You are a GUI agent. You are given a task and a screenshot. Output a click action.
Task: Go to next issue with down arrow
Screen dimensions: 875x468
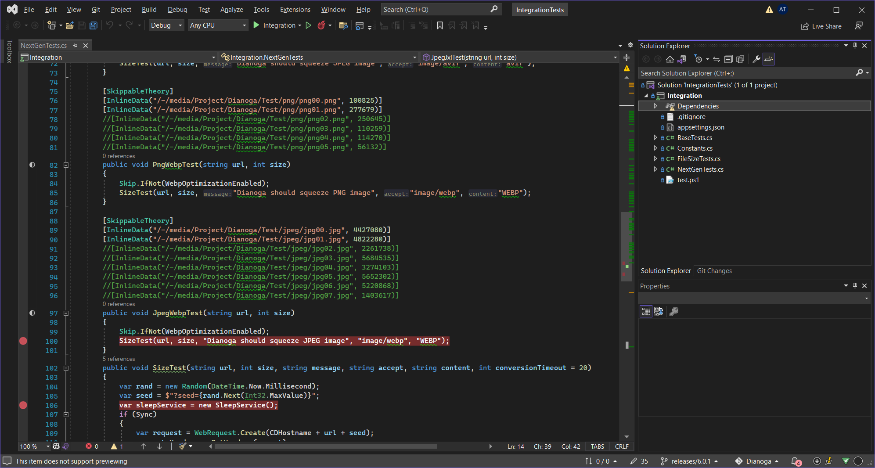point(159,446)
